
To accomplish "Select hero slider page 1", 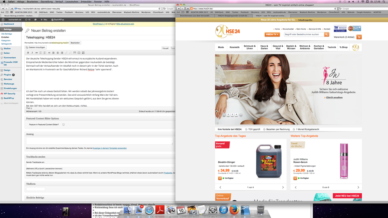I will (224, 114).
